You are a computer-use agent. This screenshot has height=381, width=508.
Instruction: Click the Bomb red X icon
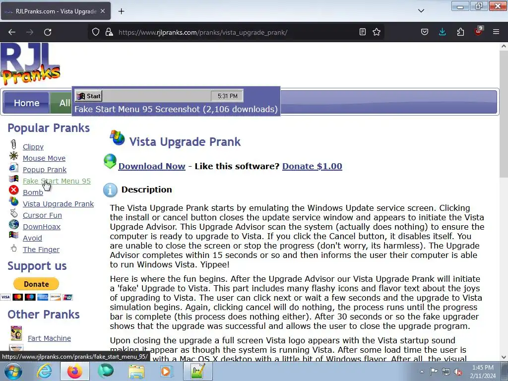pyautogui.click(x=13, y=190)
